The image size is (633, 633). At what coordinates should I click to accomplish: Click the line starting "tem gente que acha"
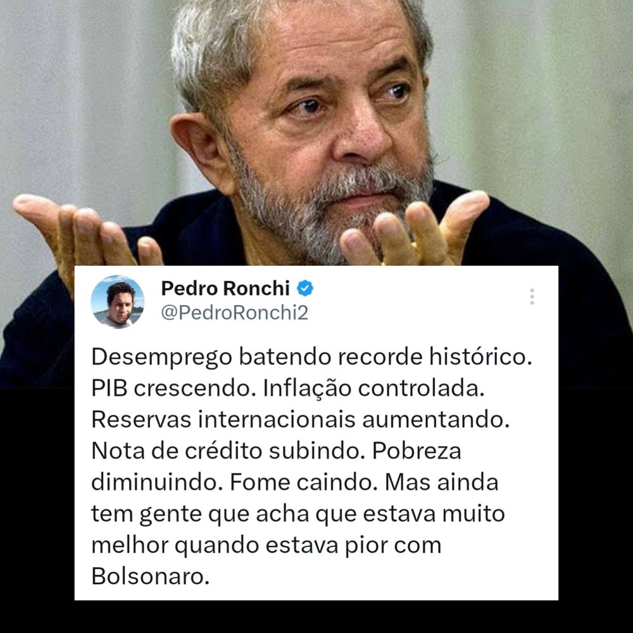(x=298, y=514)
